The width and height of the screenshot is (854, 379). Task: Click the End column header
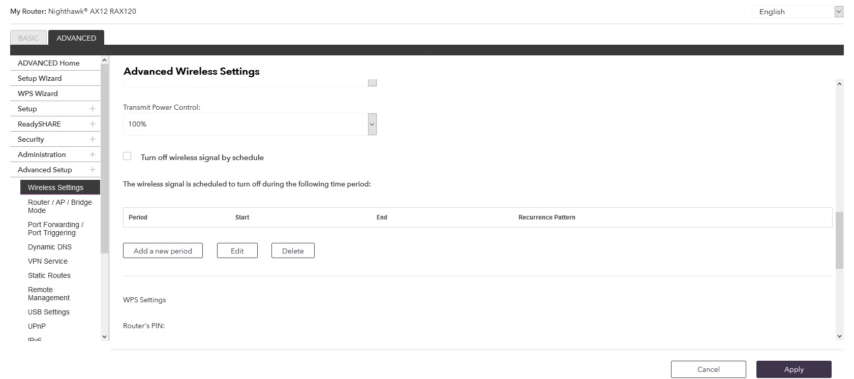pos(382,217)
